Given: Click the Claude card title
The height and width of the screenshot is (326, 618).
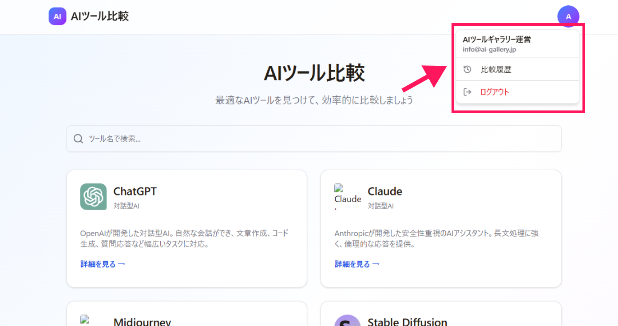Looking at the screenshot, I should tap(384, 191).
